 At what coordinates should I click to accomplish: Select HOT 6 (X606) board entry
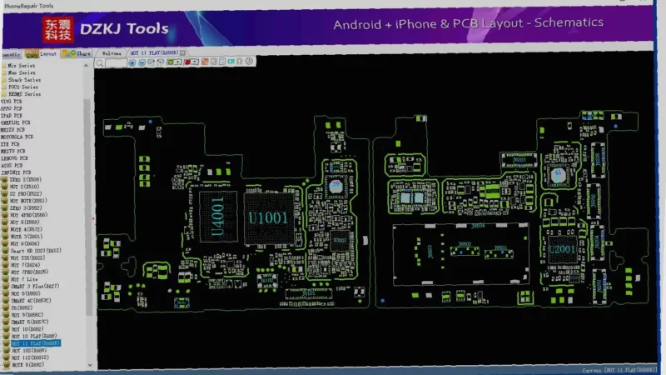pos(24,243)
